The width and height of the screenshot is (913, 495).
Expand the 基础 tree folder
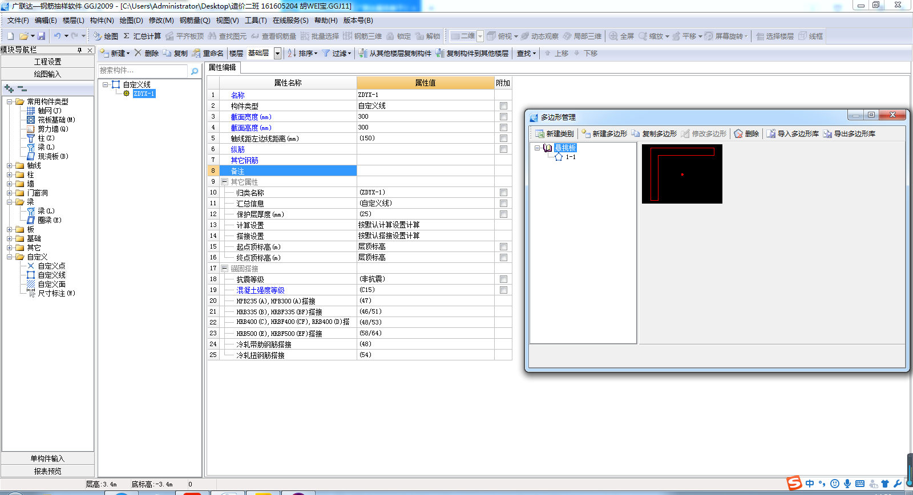point(9,238)
